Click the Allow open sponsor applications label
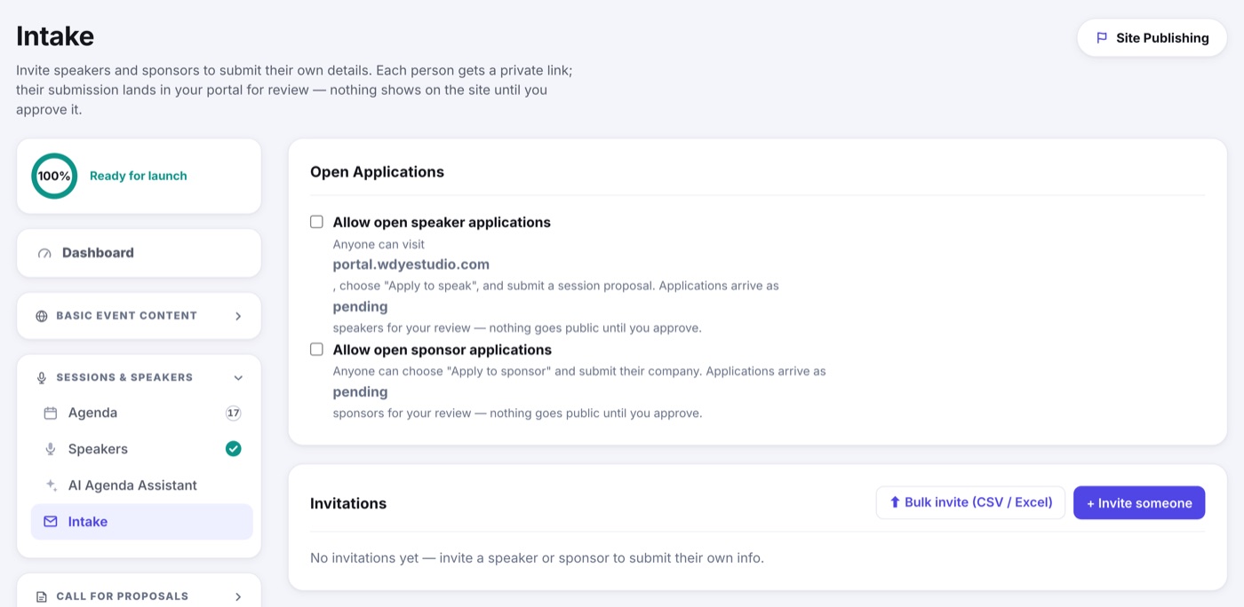1244x607 pixels. [443, 350]
